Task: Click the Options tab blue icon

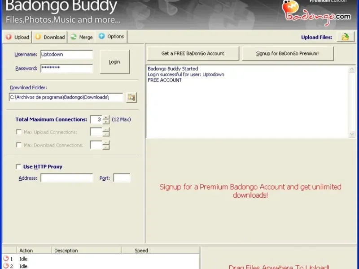Action: click(102, 36)
